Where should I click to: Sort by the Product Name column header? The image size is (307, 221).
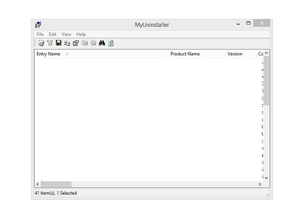(x=196, y=54)
